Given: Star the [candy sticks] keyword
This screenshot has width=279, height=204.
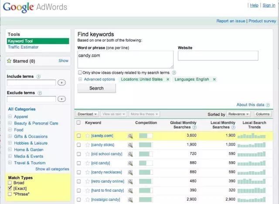Looking at the screenshot, I should (x=87, y=145).
